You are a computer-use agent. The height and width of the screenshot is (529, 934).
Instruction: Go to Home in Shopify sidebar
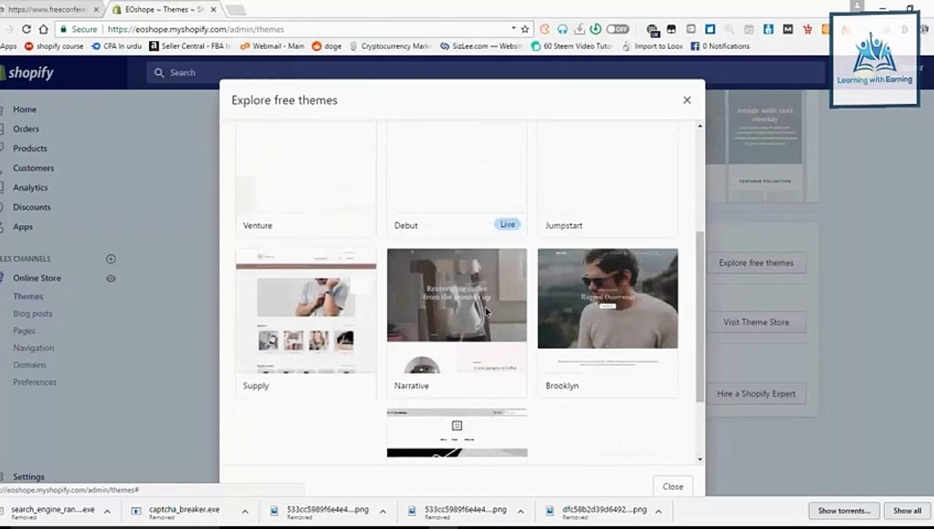(x=24, y=109)
